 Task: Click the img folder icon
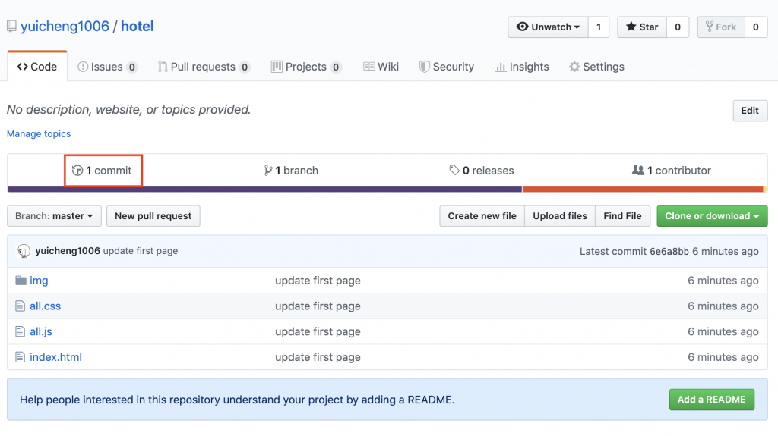(21, 281)
